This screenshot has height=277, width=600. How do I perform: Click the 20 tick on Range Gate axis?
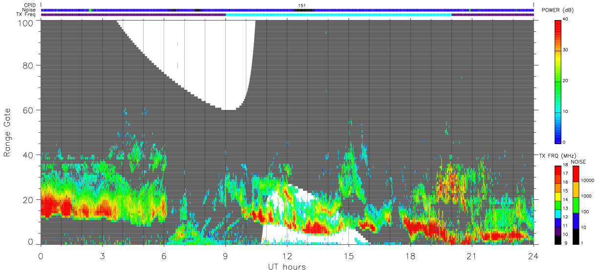(29, 200)
